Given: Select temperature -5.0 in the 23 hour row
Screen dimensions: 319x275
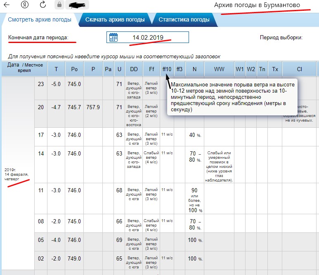Looking at the screenshot, I should [56, 84].
